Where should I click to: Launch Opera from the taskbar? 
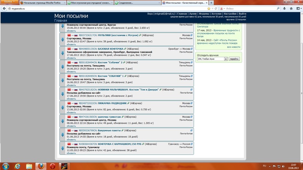click(53, 166)
